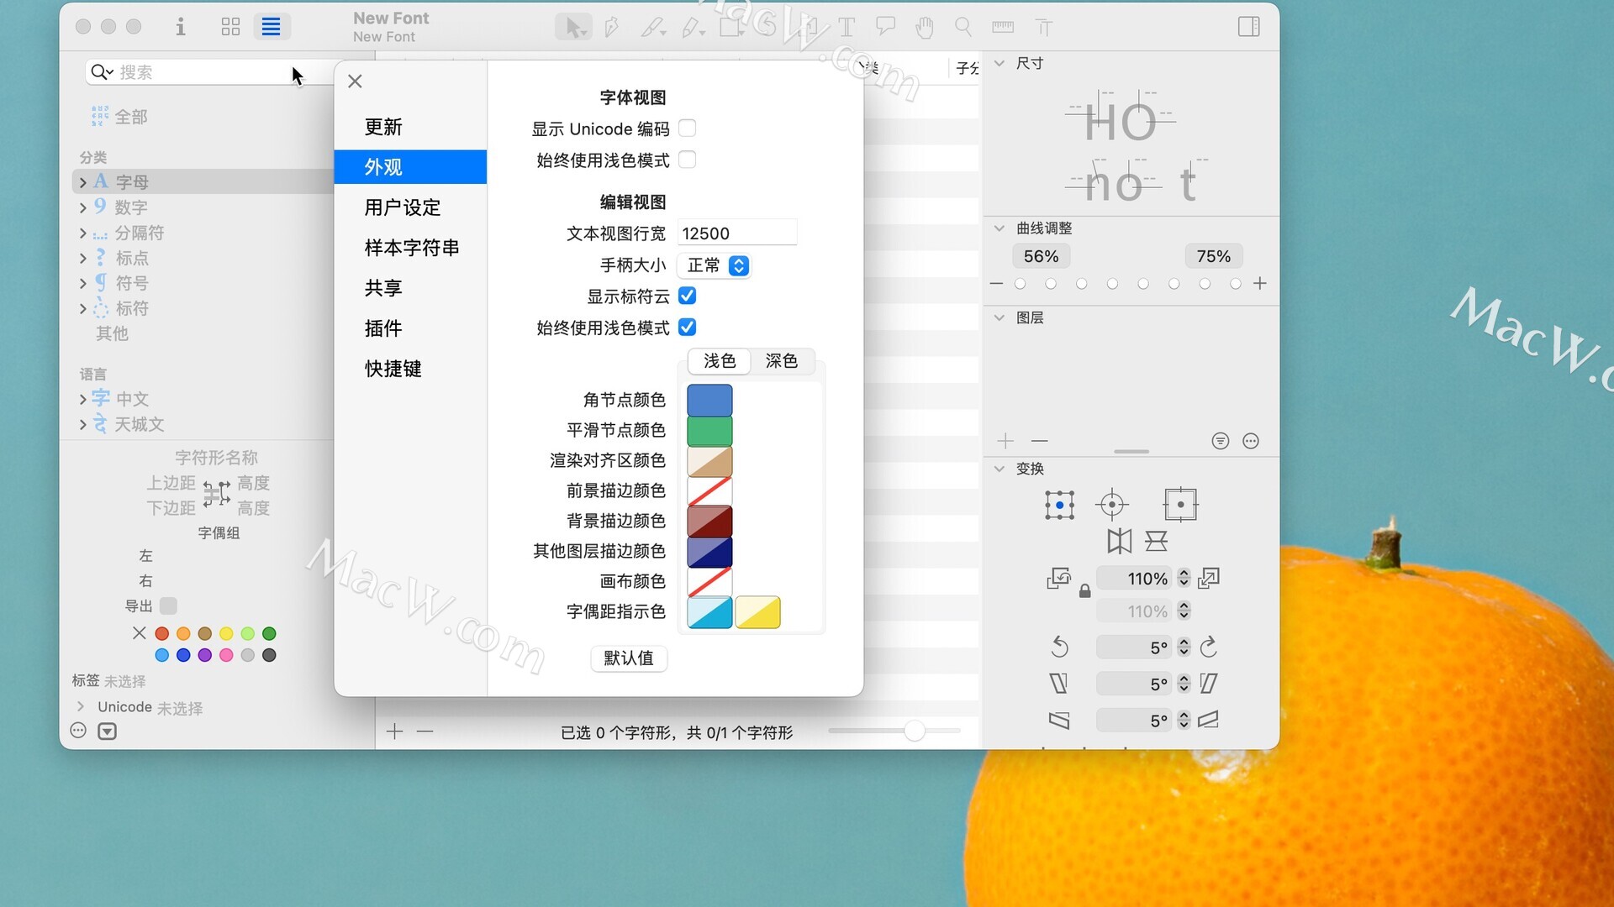Collapse the 曲线调整 panel section

click(x=1000, y=228)
